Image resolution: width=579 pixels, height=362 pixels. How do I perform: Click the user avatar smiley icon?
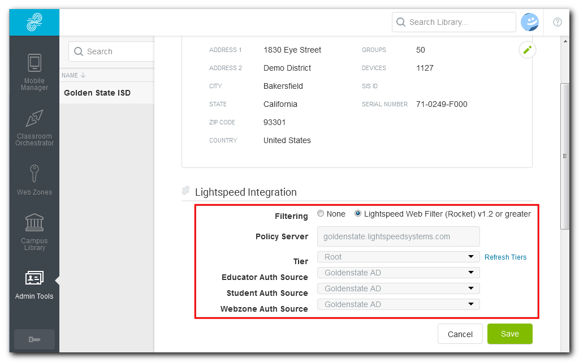pyautogui.click(x=529, y=22)
